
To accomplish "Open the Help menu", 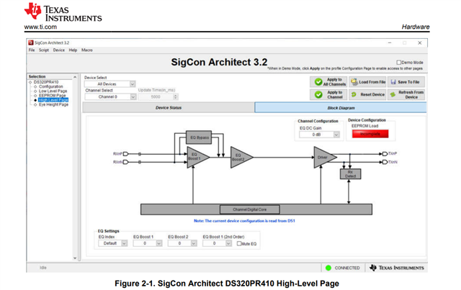I will (x=73, y=50).
